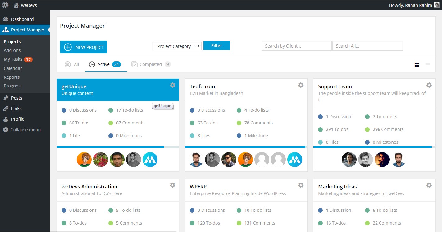442x232 pixels.
Task: Open the Project Category dropdown
Action: (x=177, y=46)
